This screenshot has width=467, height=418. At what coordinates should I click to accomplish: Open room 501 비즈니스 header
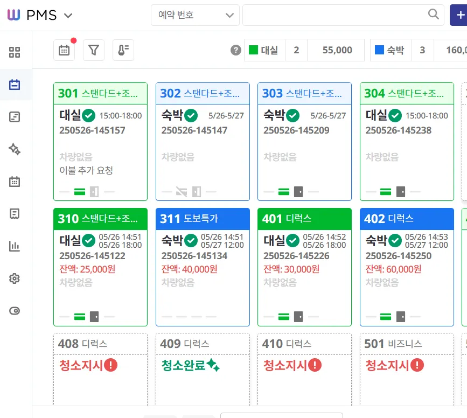pos(407,344)
